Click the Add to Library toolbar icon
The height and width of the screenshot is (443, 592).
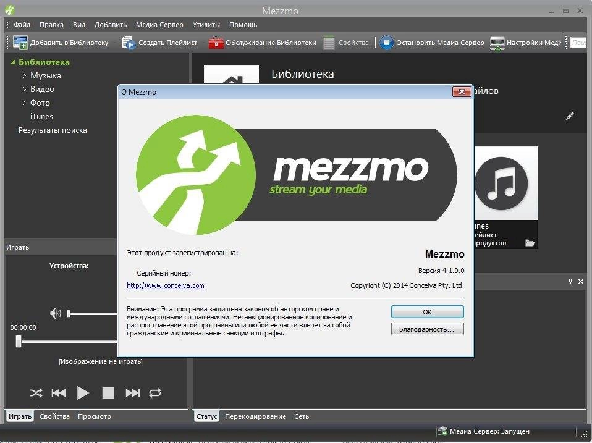[x=20, y=43]
